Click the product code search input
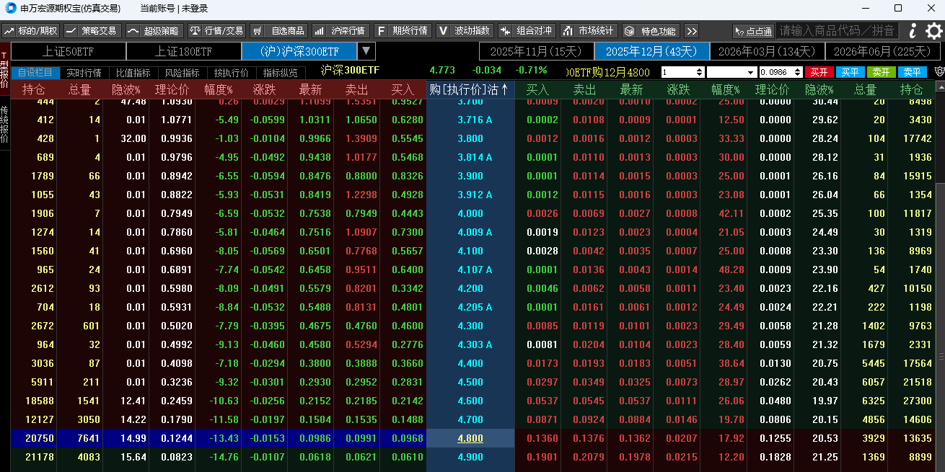 [837, 31]
